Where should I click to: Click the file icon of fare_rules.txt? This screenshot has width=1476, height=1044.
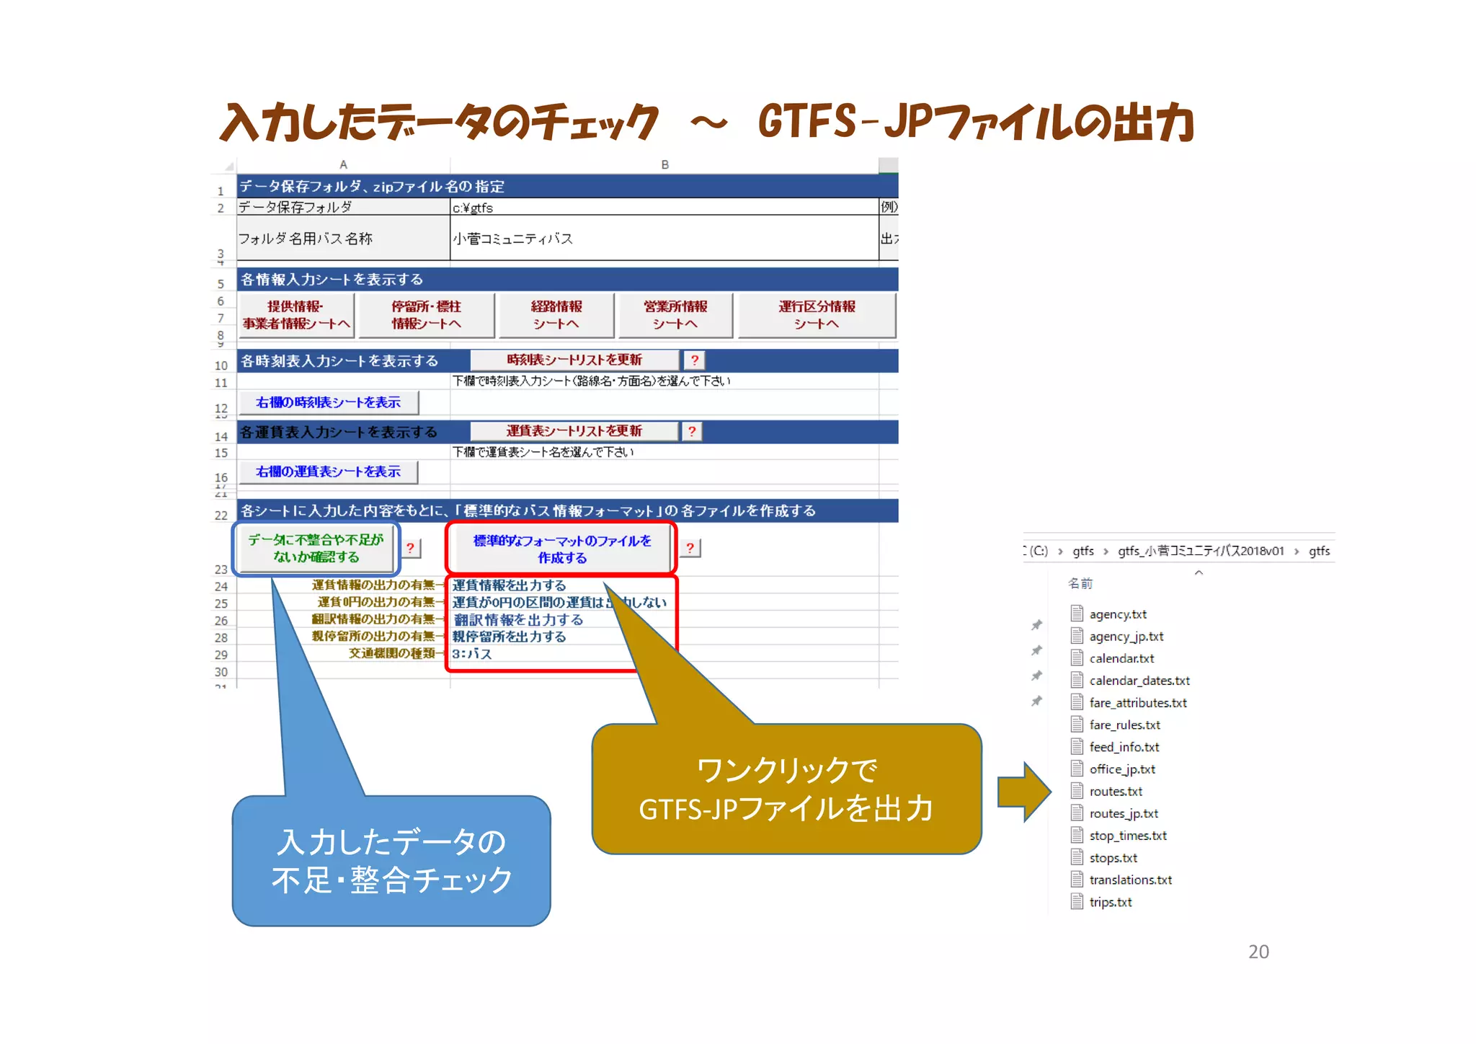point(1077,725)
